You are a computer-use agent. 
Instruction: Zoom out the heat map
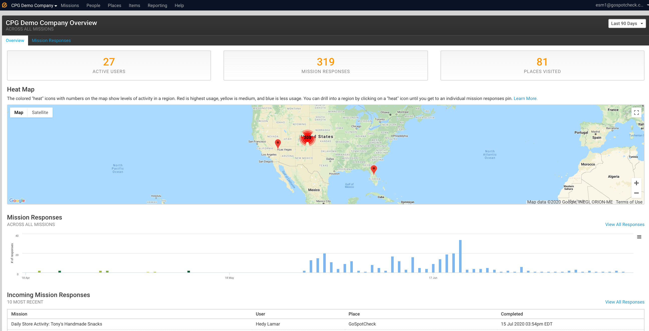click(x=636, y=193)
